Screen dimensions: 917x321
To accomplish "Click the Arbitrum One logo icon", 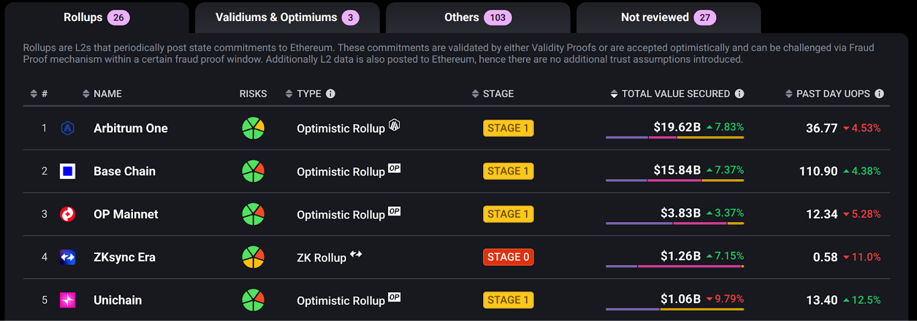I will coord(68,128).
